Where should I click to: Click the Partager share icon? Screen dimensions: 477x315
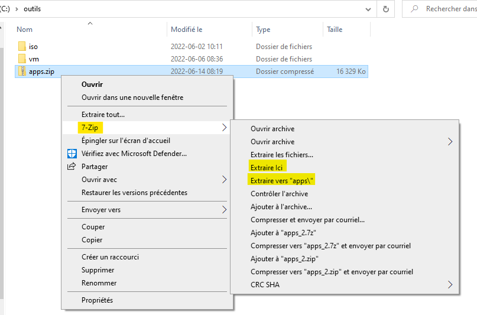[71, 167]
